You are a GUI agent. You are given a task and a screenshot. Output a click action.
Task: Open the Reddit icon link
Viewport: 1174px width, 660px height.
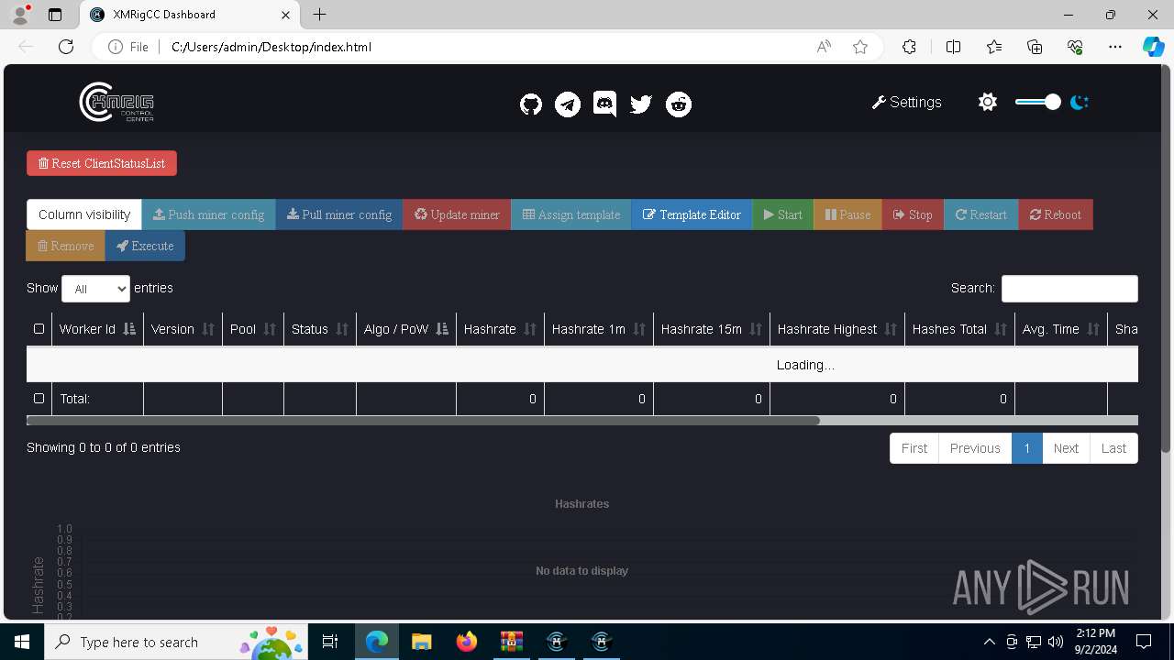click(x=679, y=104)
